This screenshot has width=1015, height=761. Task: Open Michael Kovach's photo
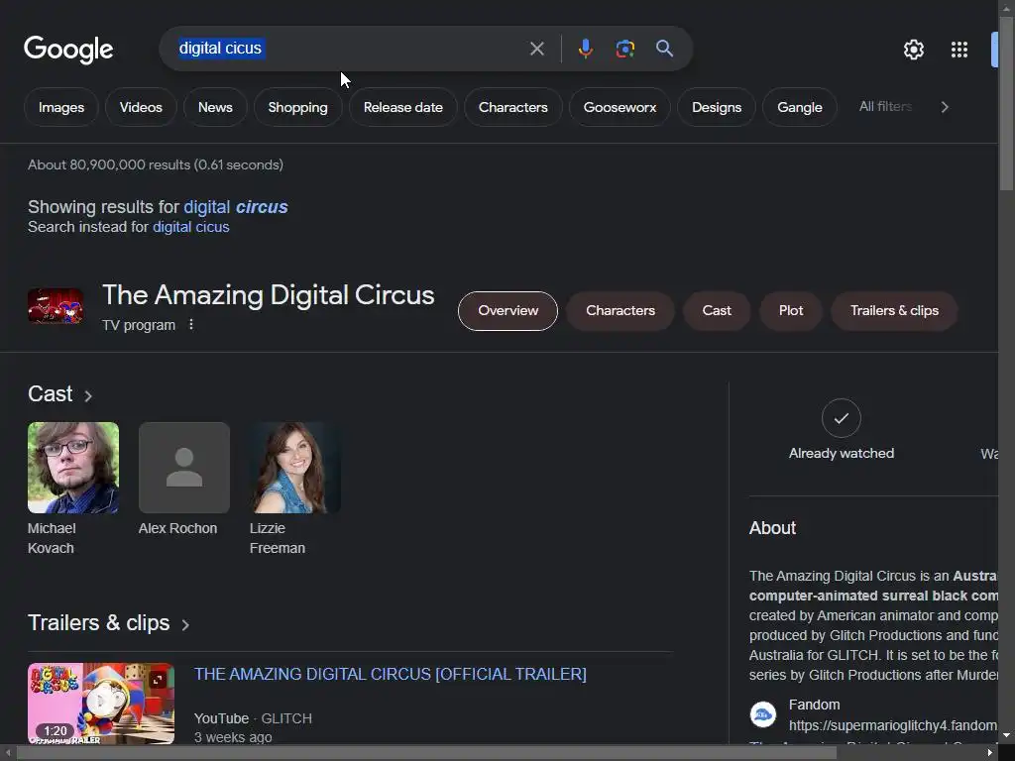click(73, 468)
